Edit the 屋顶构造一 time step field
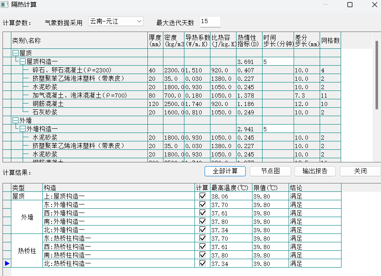The width and height of the screenshot is (381, 276). coord(278,61)
